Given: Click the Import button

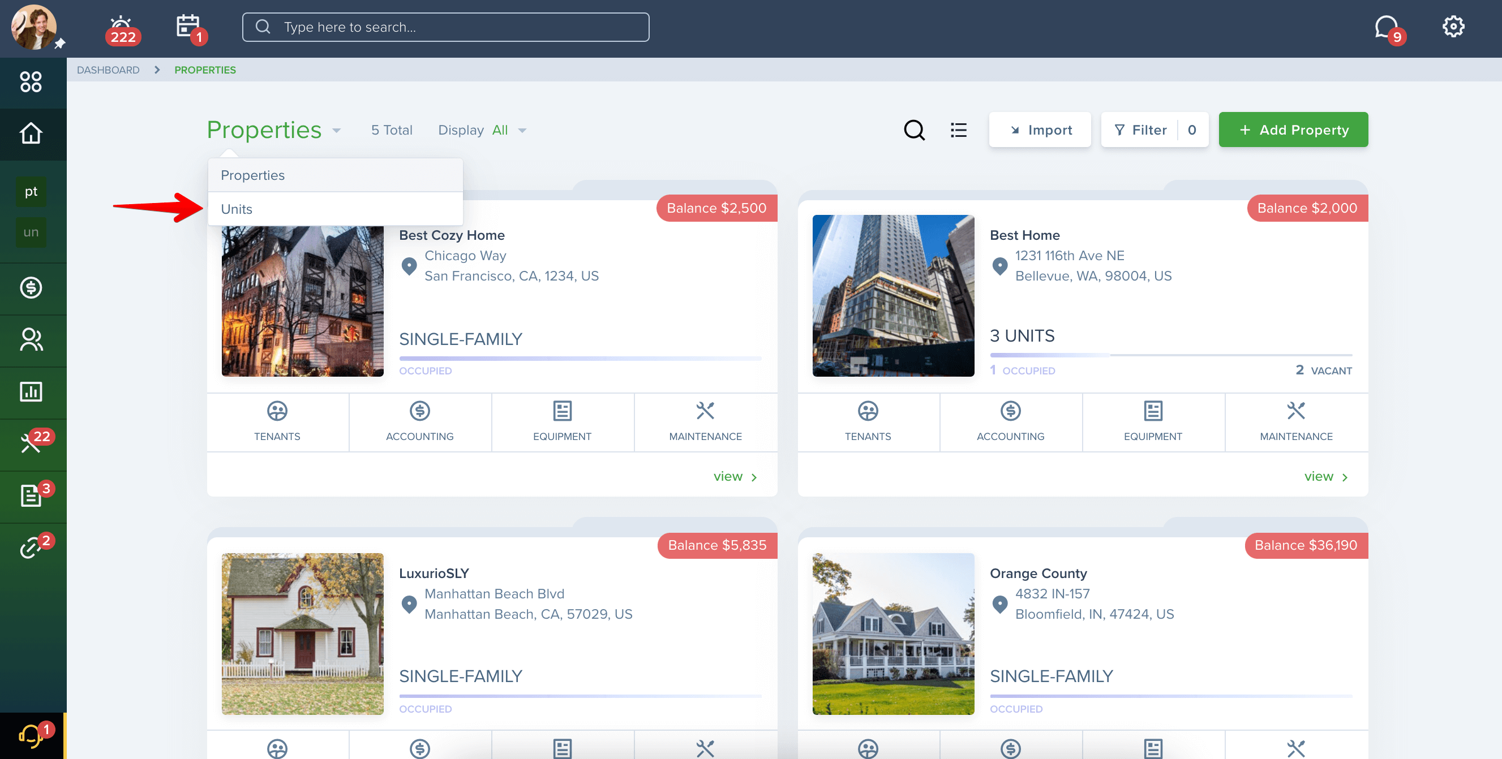Looking at the screenshot, I should click(1040, 130).
